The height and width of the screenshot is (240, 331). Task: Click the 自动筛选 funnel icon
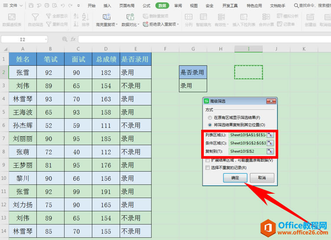pos(35,17)
